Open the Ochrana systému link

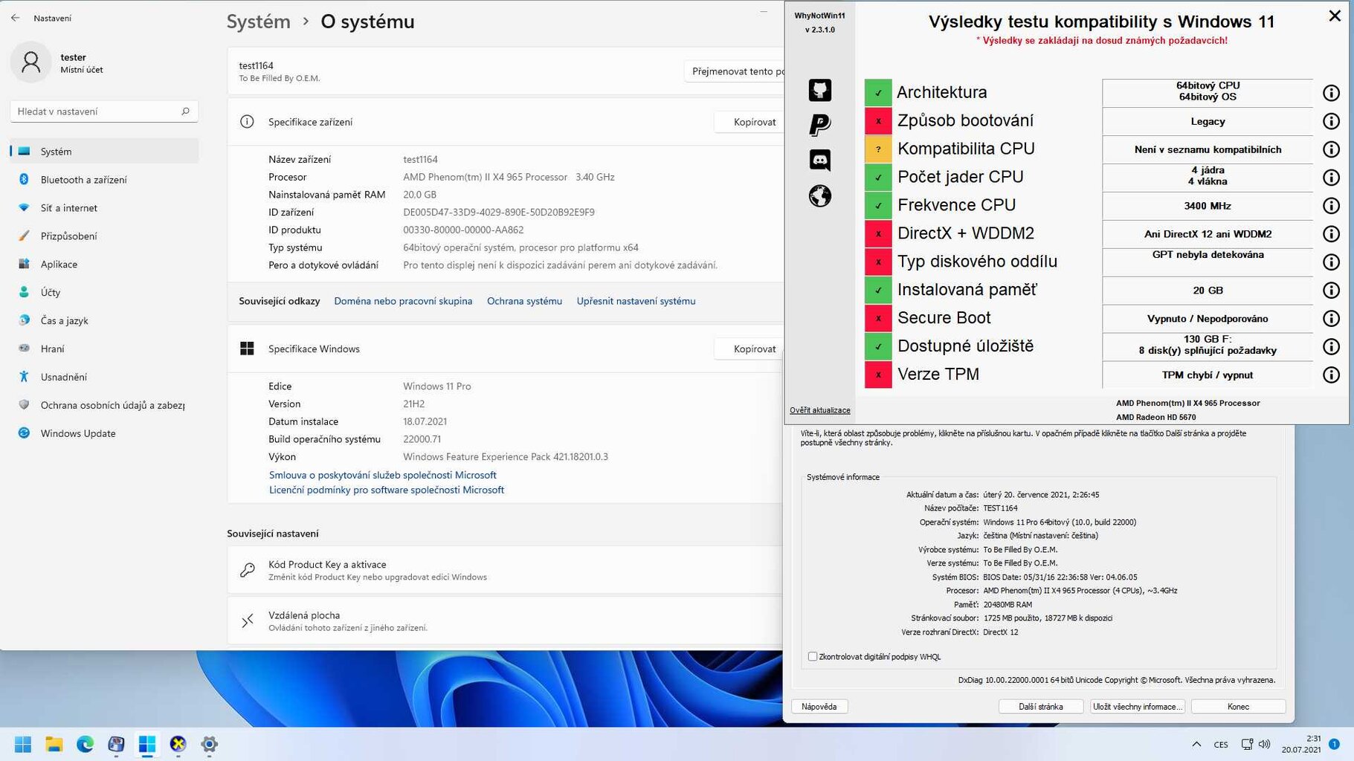pos(524,301)
